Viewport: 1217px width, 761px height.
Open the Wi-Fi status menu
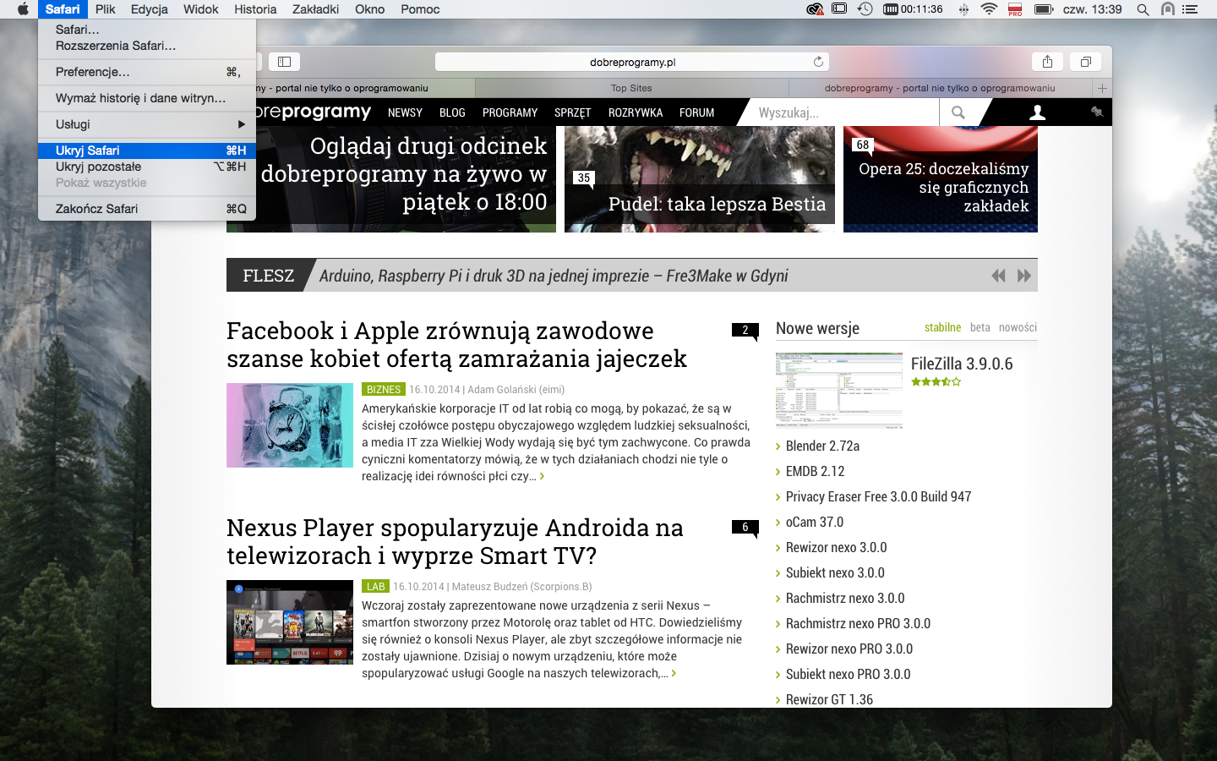point(989,9)
